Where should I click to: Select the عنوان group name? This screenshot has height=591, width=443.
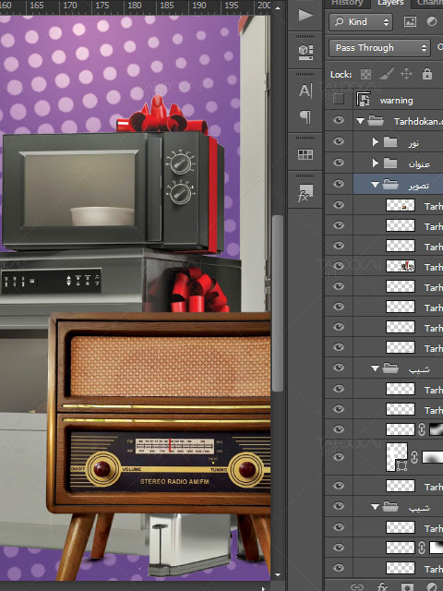tap(419, 164)
